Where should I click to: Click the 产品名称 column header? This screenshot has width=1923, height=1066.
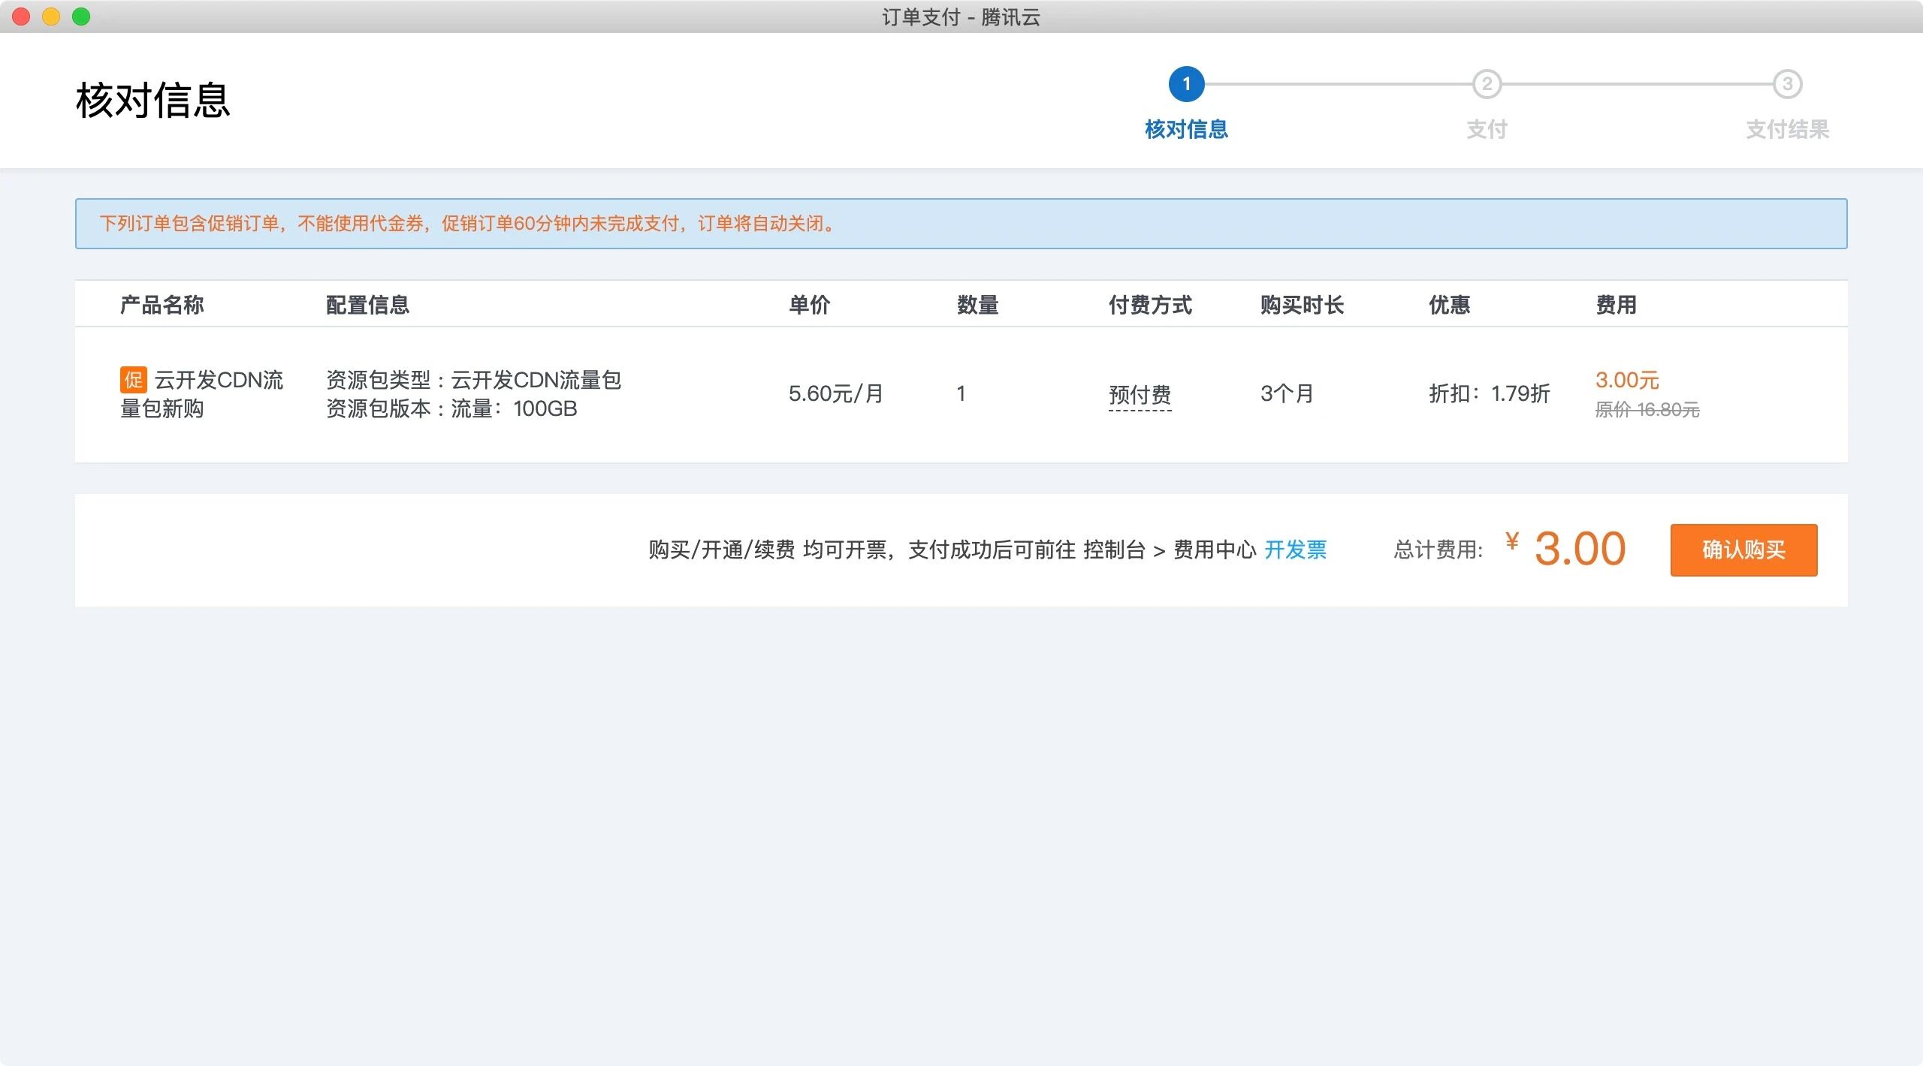[162, 305]
